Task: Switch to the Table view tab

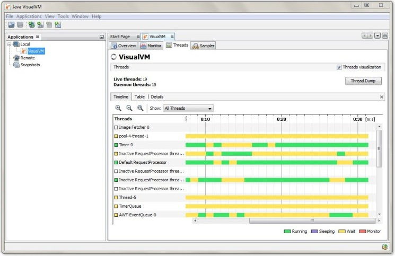Action: 139,97
